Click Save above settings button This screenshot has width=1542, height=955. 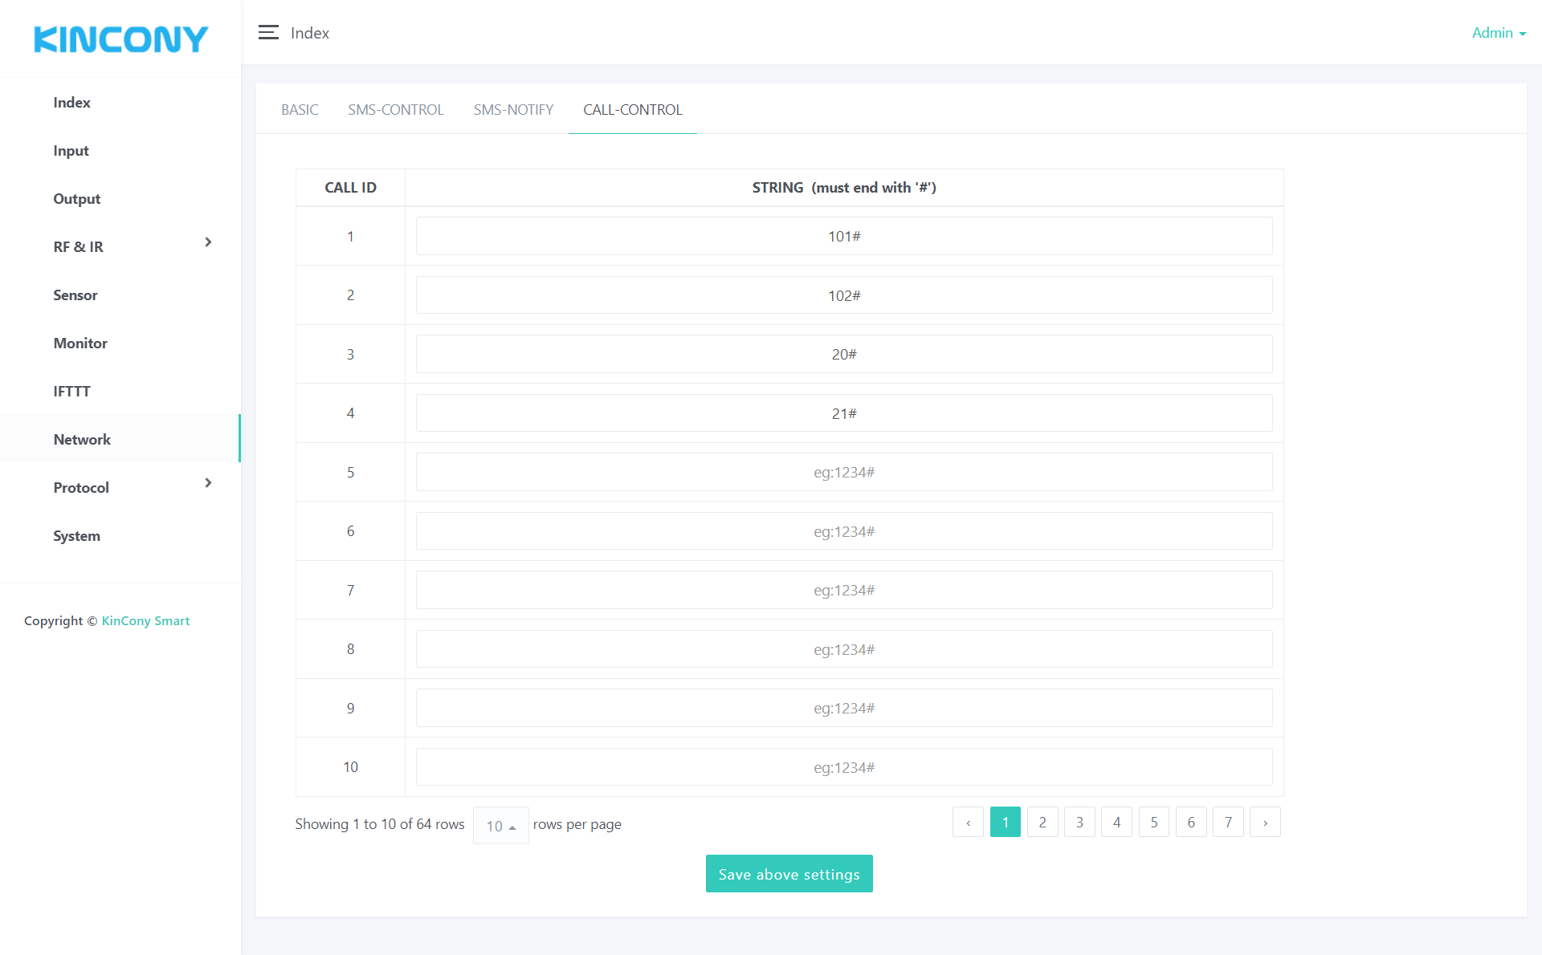[789, 874]
